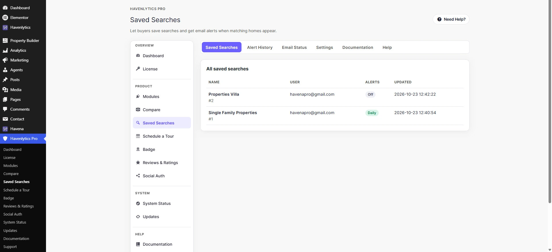Click the Schedule a Tour calendar icon
552x252 pixels.
(138, 136)
